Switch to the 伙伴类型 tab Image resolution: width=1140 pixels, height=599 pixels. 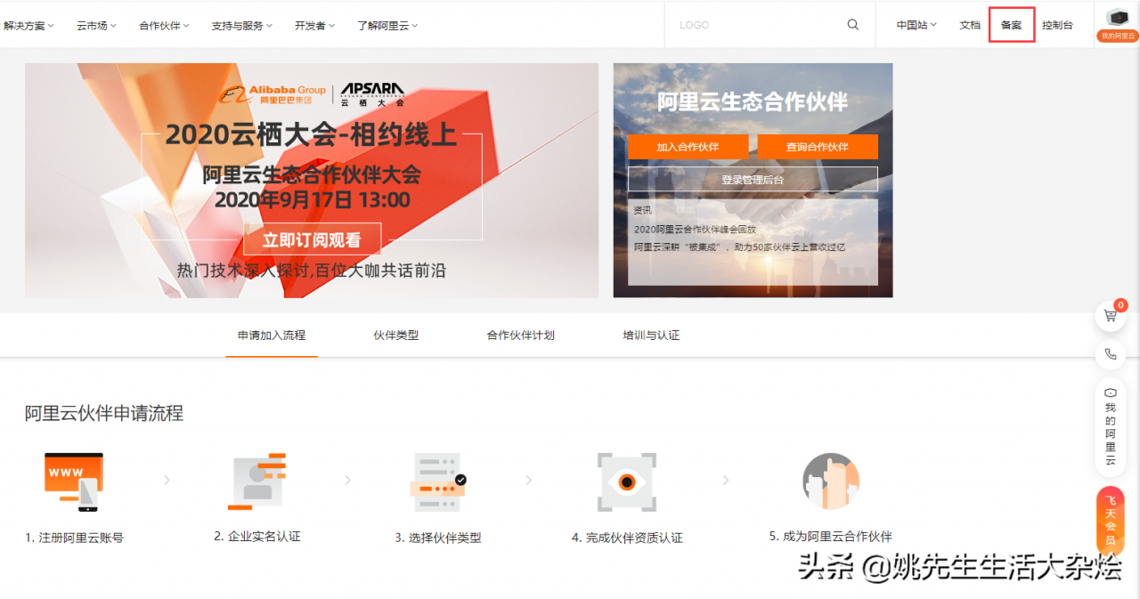click(x=395, y=335)
